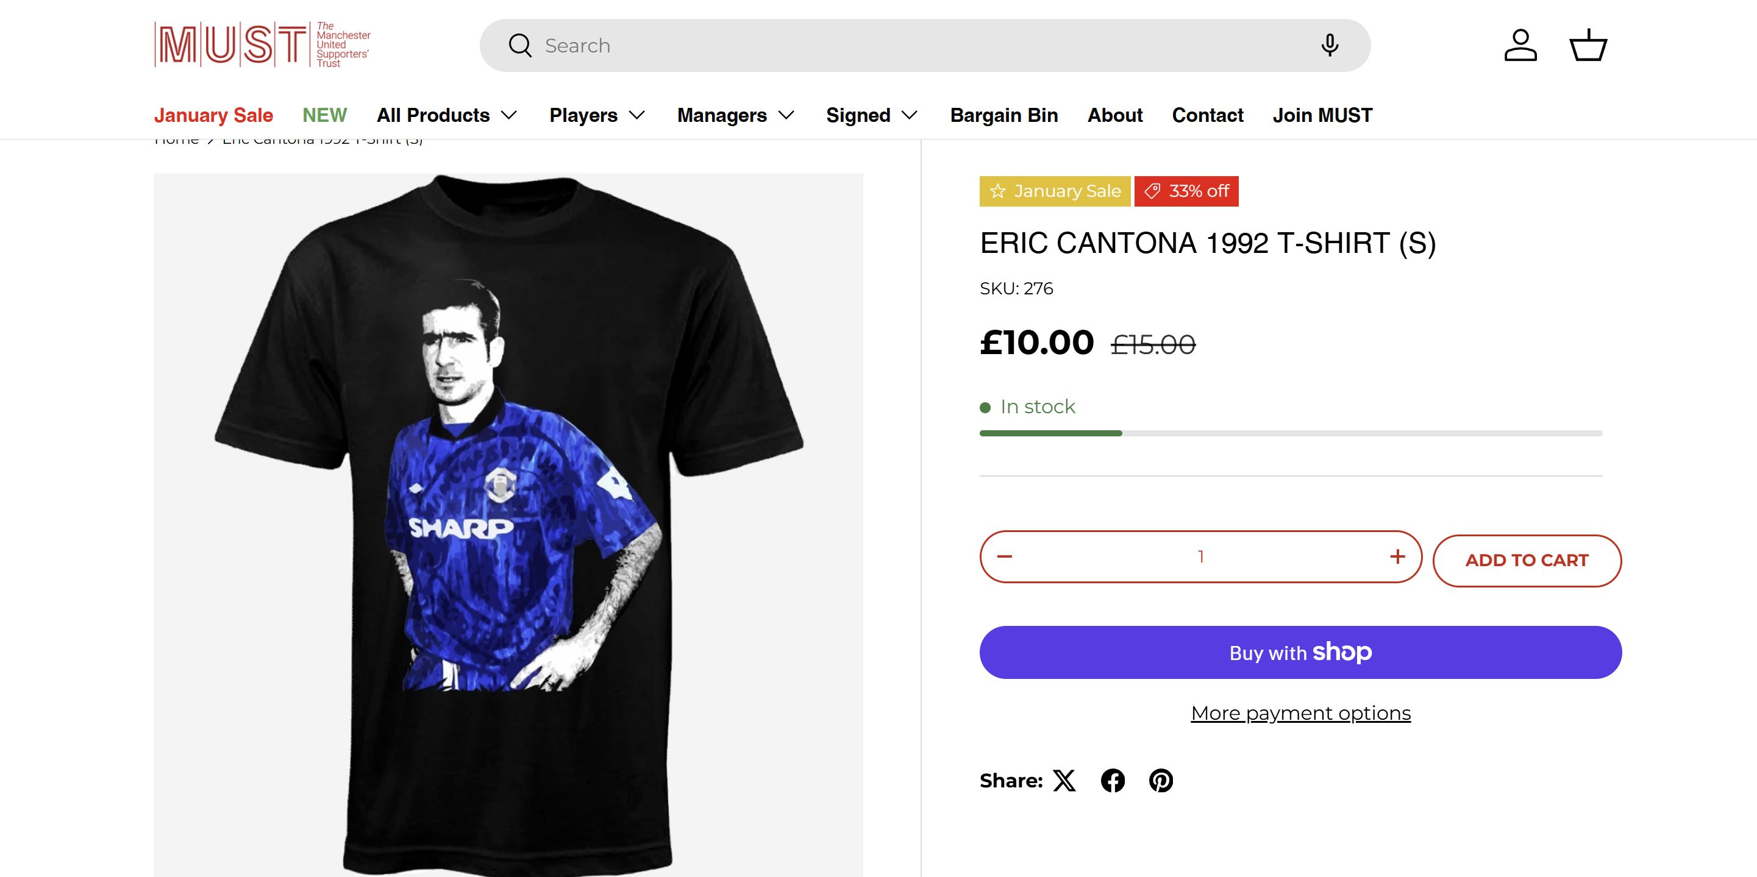Decrease quantity with minus button

click(x=1005, y=556)
